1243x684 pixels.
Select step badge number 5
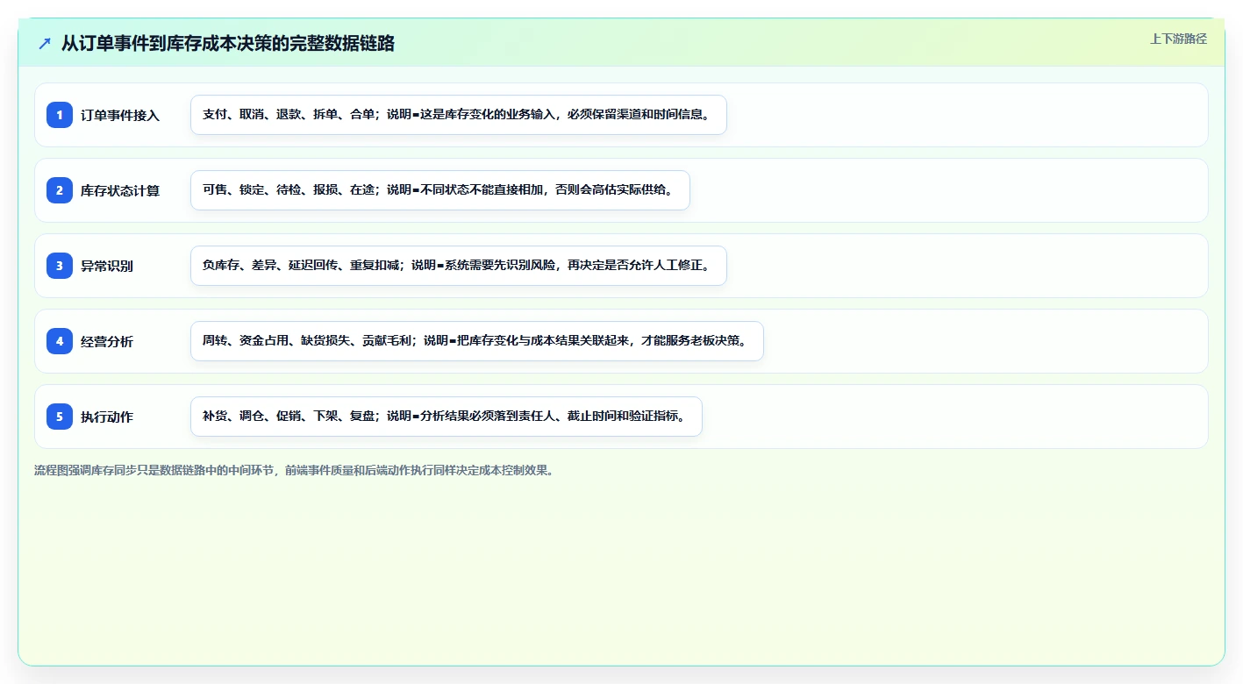tap(60, 417)
